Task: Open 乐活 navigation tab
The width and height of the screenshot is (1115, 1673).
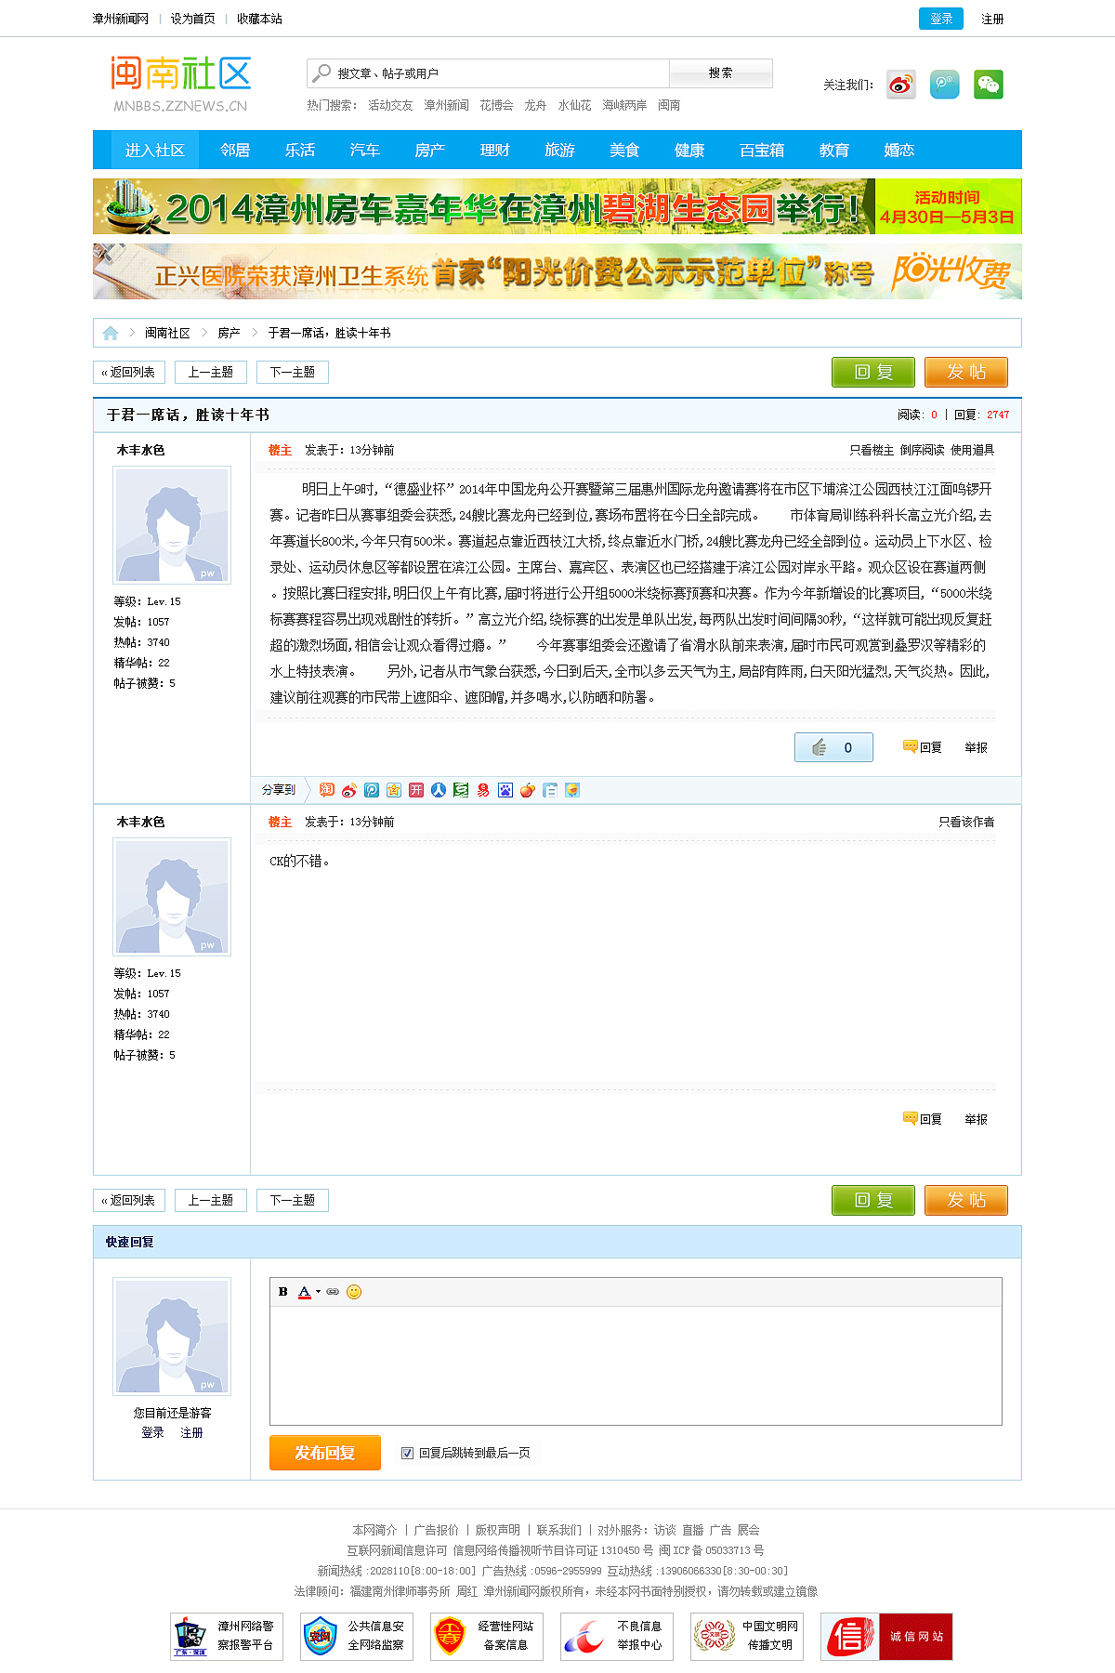Action: point(300,150)
